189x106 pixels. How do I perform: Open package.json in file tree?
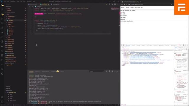coord(11,55)
